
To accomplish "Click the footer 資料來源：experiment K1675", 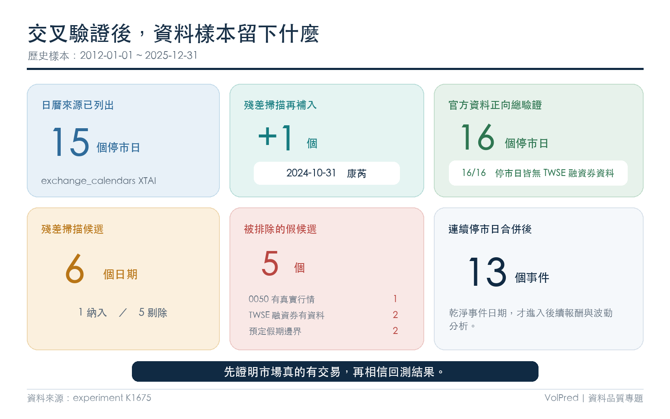I will 89,398.
